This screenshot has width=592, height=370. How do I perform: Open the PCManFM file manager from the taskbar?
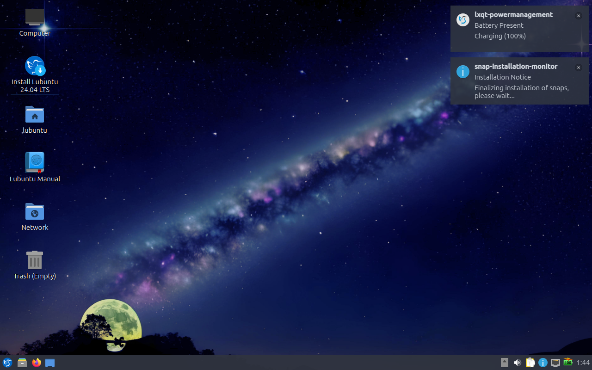coord(22,363)
